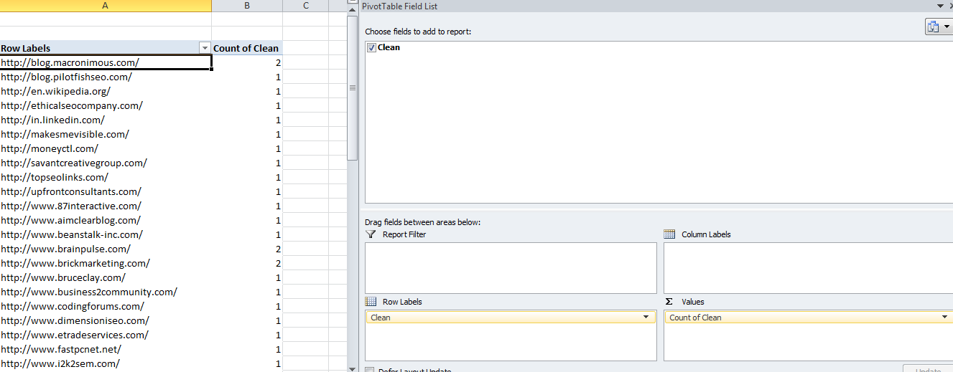Click the Column Labels drop area

pyautogui.click(x=808, y=268)
